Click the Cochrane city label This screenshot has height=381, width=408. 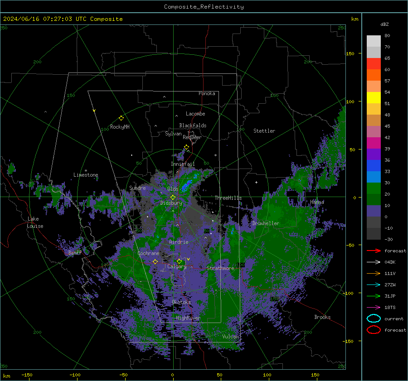[148, 253]
